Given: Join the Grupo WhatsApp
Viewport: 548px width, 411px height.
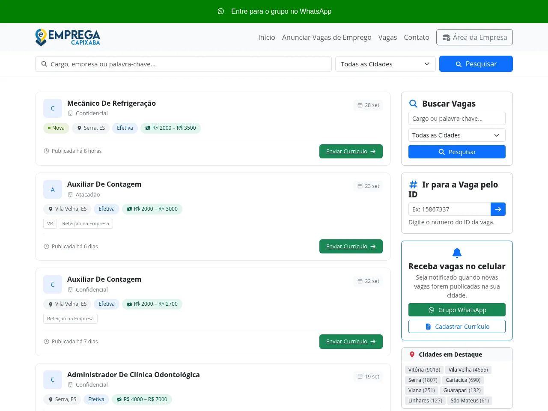Looking at the screenshot, I should coord(457,310).
